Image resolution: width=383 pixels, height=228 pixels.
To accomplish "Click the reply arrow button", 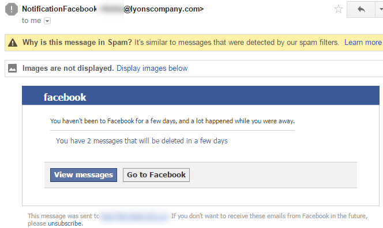I will coord(361,9).
